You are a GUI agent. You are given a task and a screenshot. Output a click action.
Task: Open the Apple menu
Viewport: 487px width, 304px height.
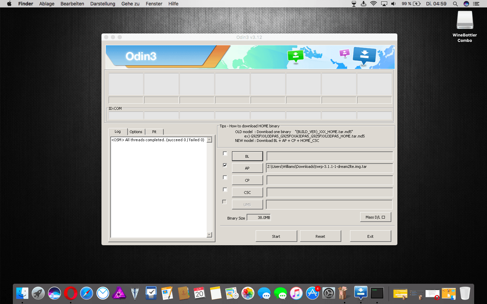[x=9, y=4]
